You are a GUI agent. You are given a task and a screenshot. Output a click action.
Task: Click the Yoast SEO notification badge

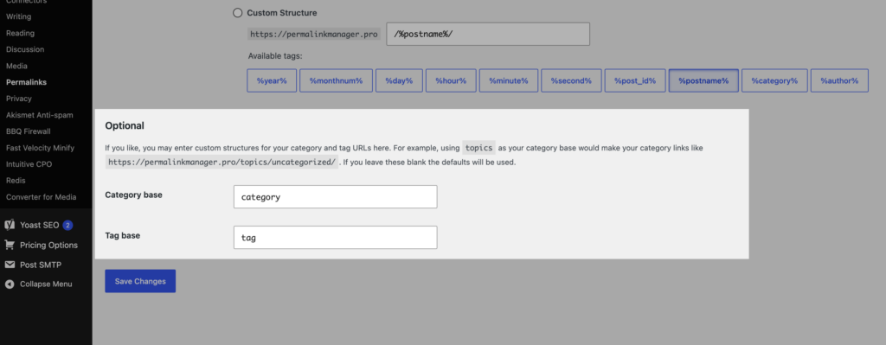point(67,225)
